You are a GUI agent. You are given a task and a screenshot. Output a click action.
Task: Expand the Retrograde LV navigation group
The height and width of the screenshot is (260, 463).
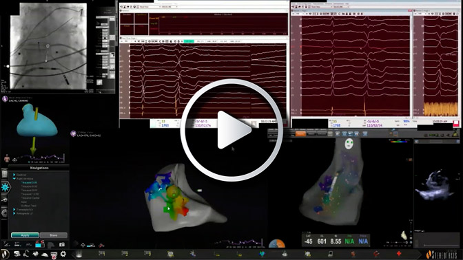14,213
